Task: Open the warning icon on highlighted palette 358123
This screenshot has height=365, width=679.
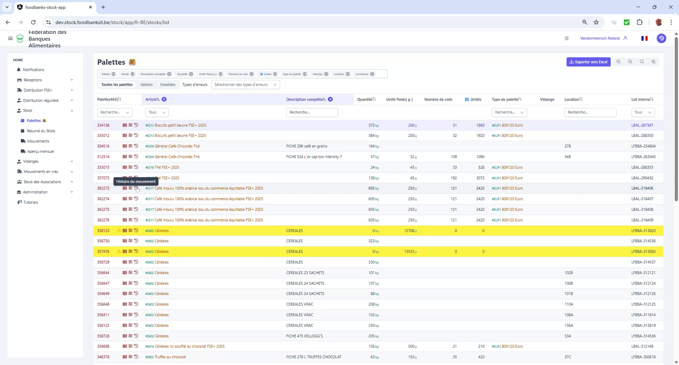Action: pos(118,230)
